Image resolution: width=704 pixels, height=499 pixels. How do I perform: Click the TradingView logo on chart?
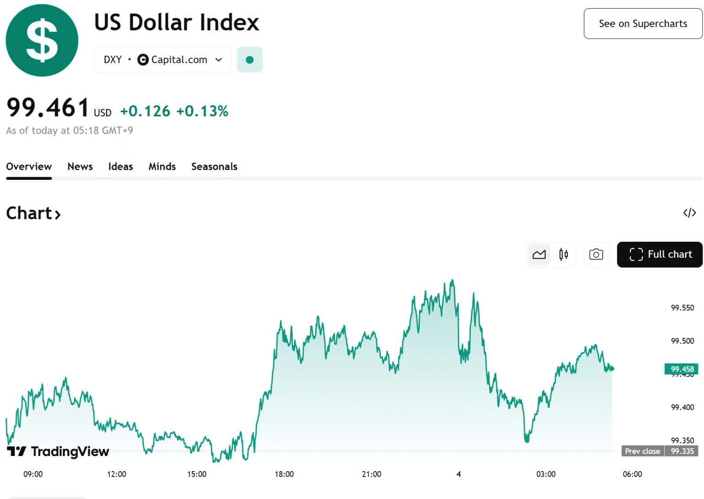[58, 451]
